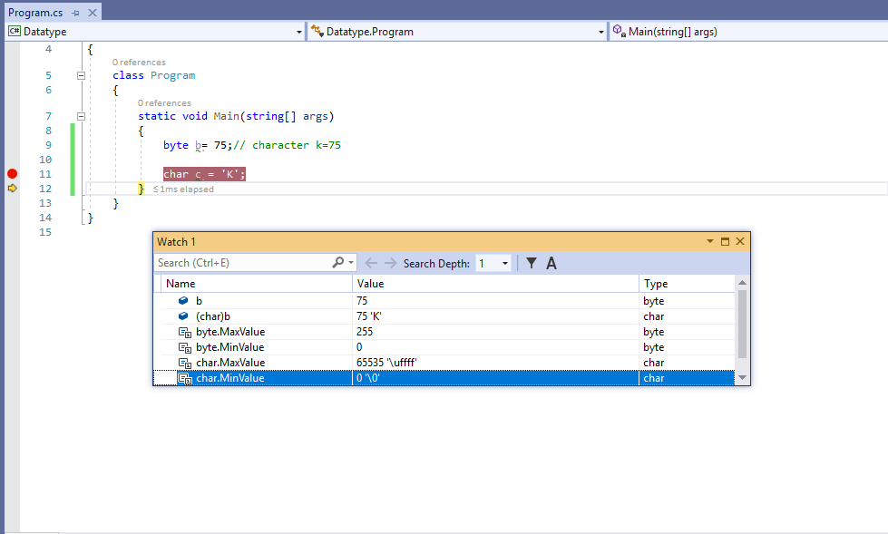The image size is (888, 534).
Task: Select the filter icon in Watch 1 toolbar
Action: (x=532, y=263)
